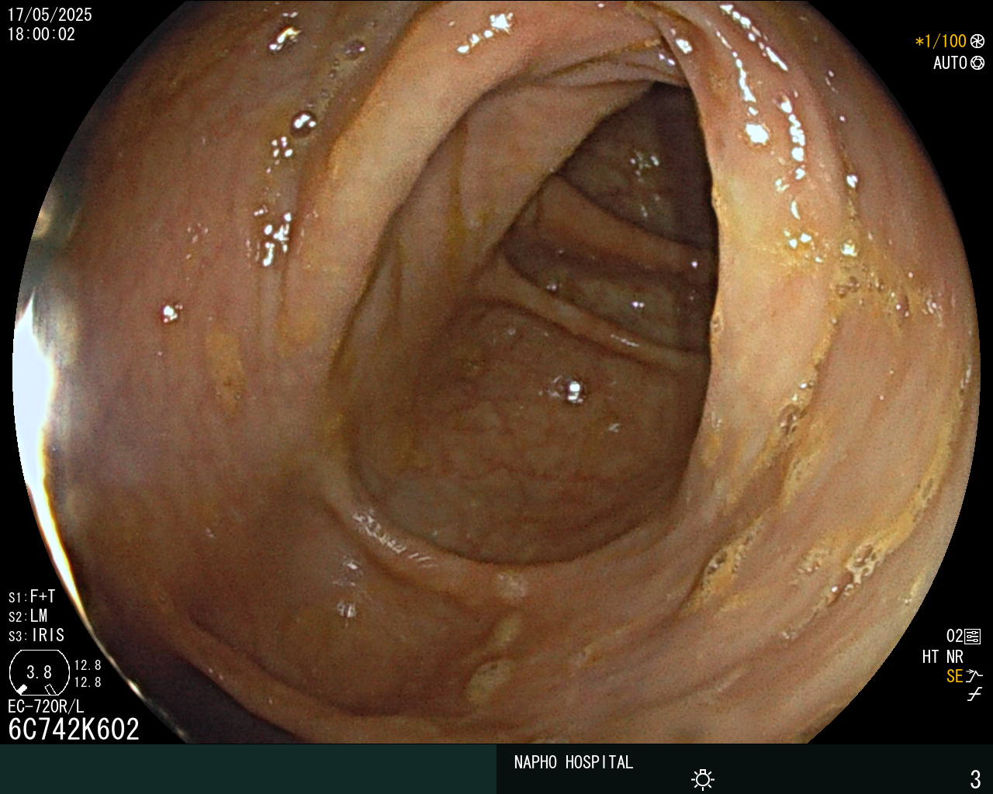Click the time 18:00:02

(42, 34)
